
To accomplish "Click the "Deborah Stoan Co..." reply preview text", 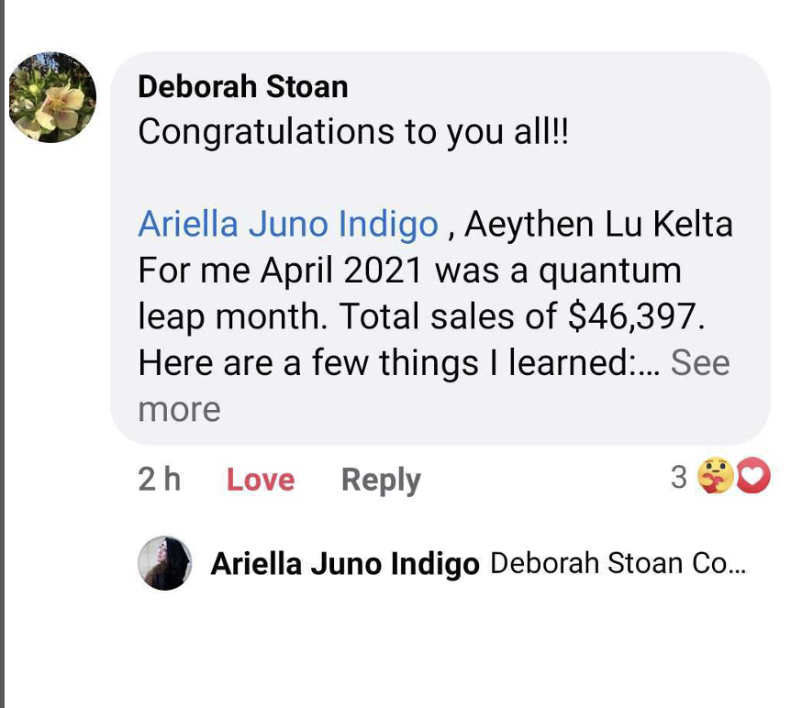I will [618, 563].
